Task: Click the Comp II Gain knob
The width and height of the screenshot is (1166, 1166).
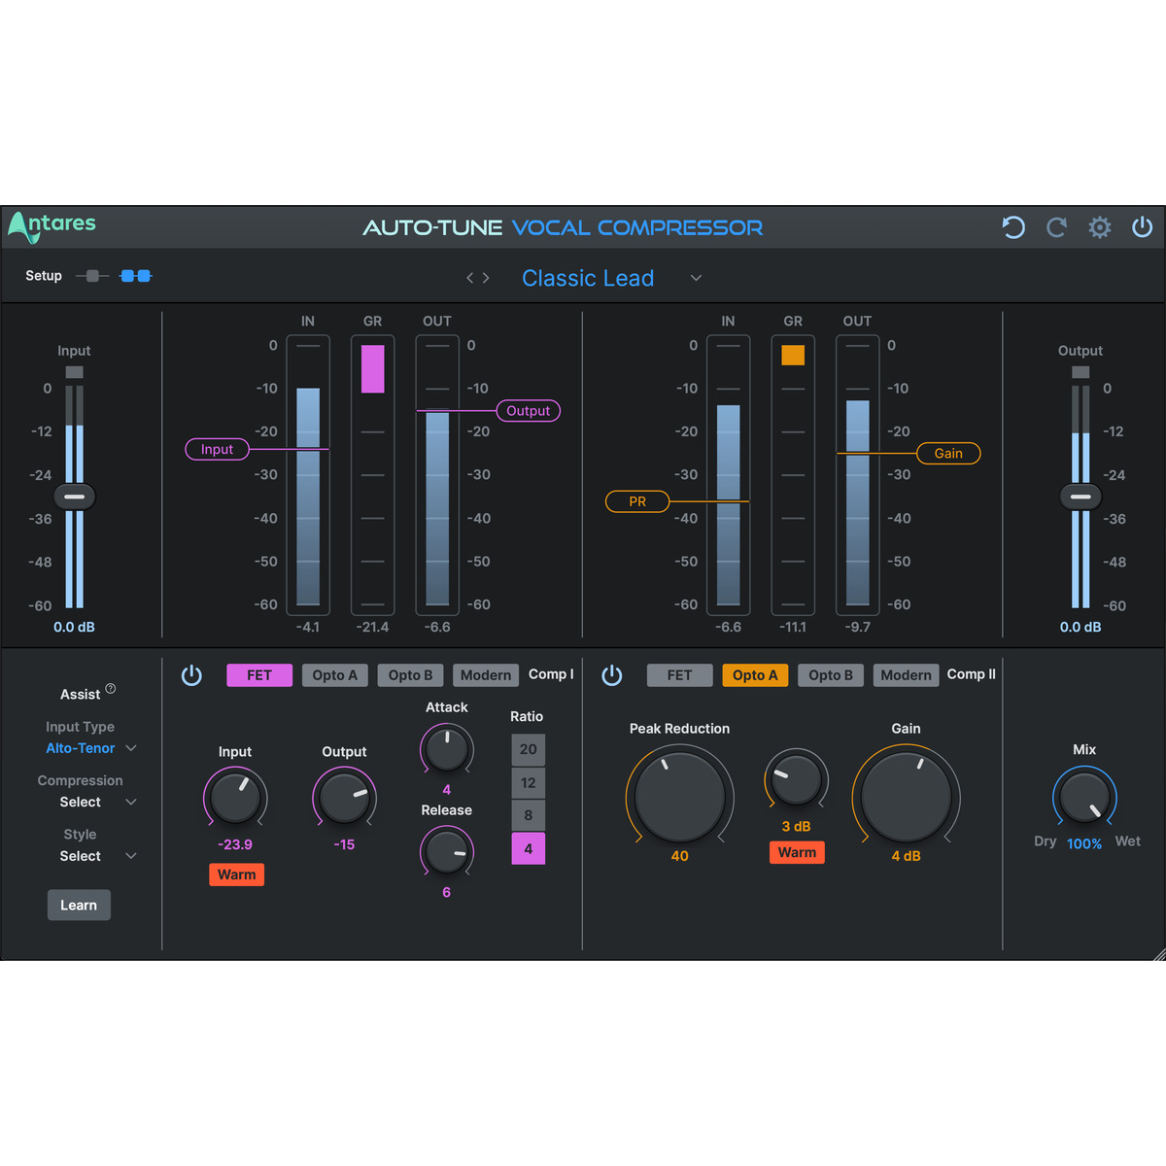Action: pyautogui.click(x=907, y=797)
